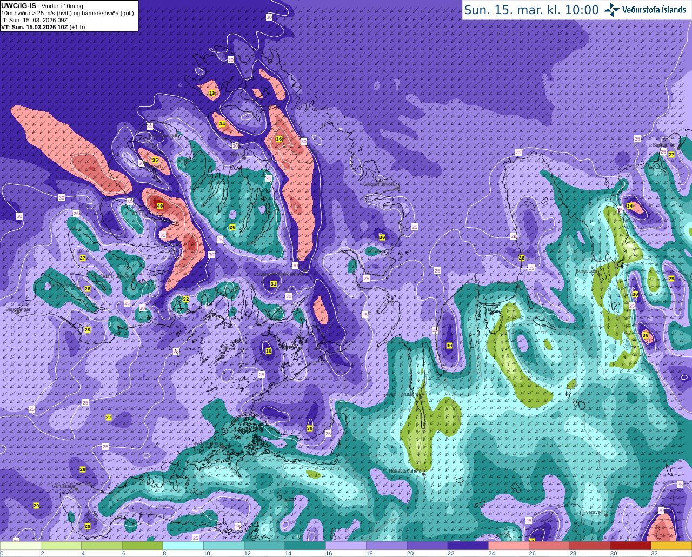
Task: Click the yellow '32' gust label on the map
Action: point(186,299)
